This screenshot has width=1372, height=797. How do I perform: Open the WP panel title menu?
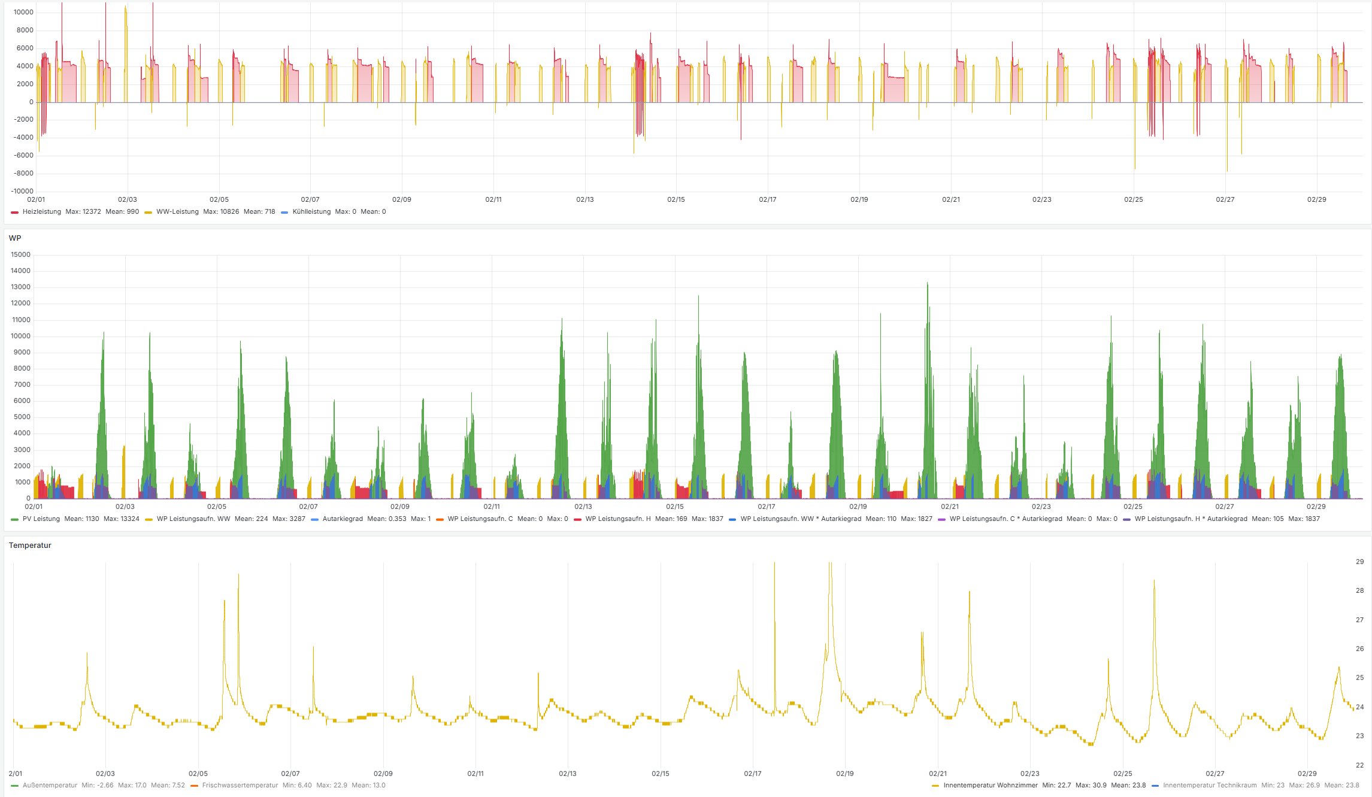[15, 238]
